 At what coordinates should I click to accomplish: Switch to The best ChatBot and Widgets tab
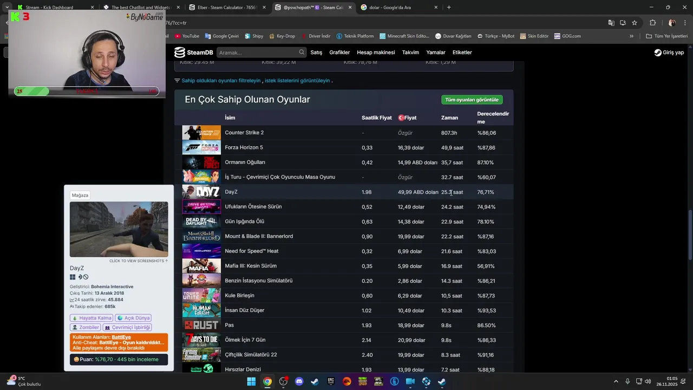[141, 8]
